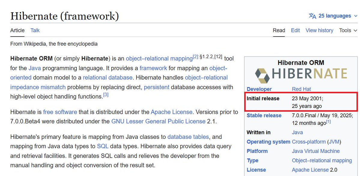360x176 pixels.
Task: Open the persistent link
Action: 156,87
